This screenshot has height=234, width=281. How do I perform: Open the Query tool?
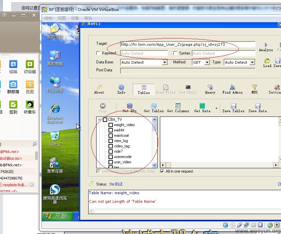[210, 90]
